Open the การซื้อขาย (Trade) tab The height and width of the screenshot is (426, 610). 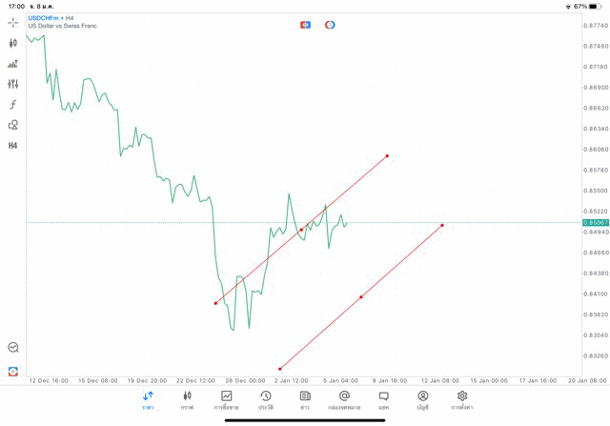click(227, 399)
